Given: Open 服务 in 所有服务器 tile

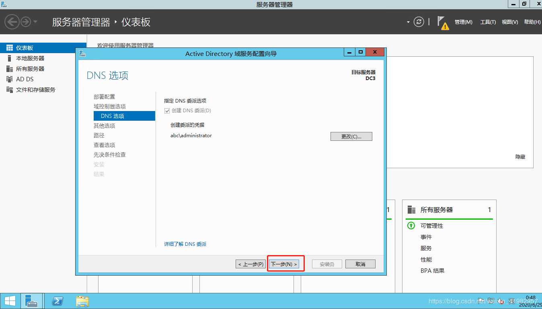Looking at the screenshot, I should 426,248.
